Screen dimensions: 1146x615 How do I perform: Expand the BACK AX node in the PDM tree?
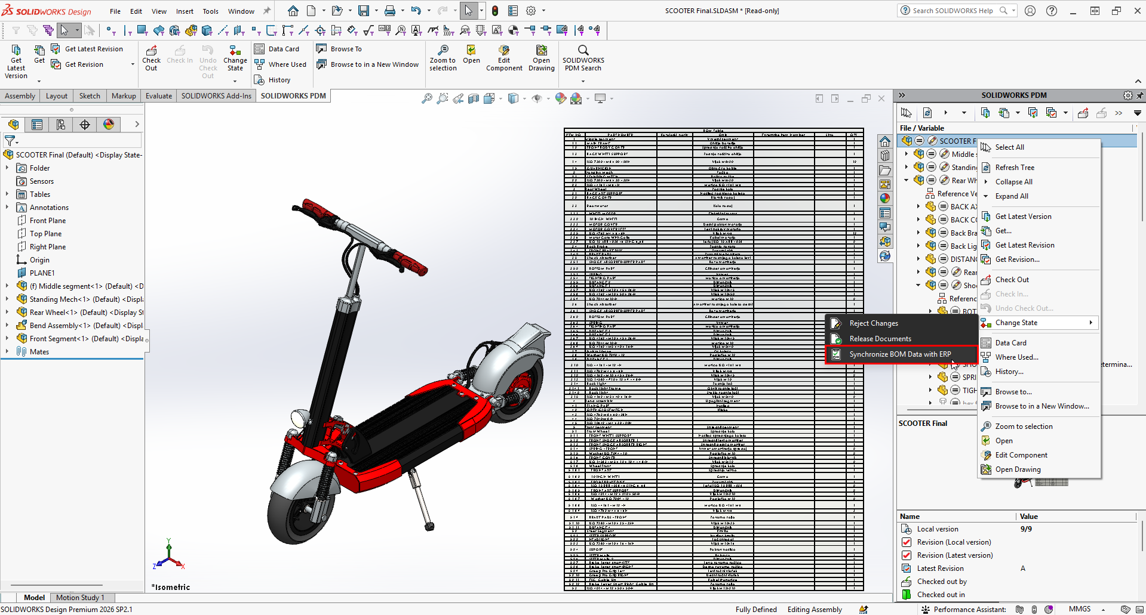pos(918,206)
